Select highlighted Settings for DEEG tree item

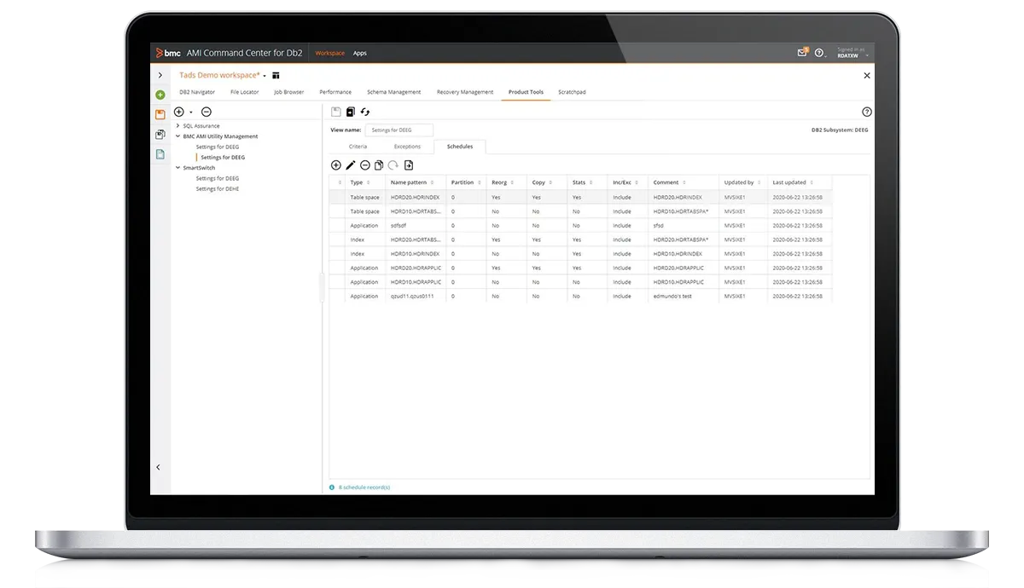click(223, 158)
